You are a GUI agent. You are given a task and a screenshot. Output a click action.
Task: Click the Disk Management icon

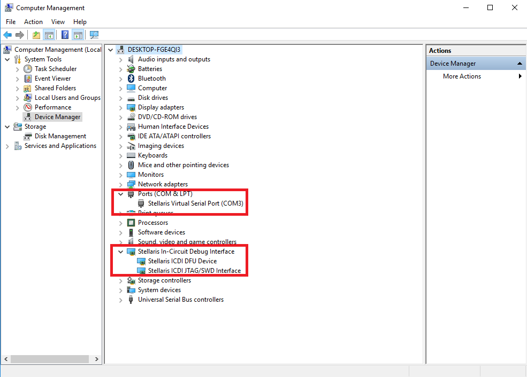tap(28, 136)
